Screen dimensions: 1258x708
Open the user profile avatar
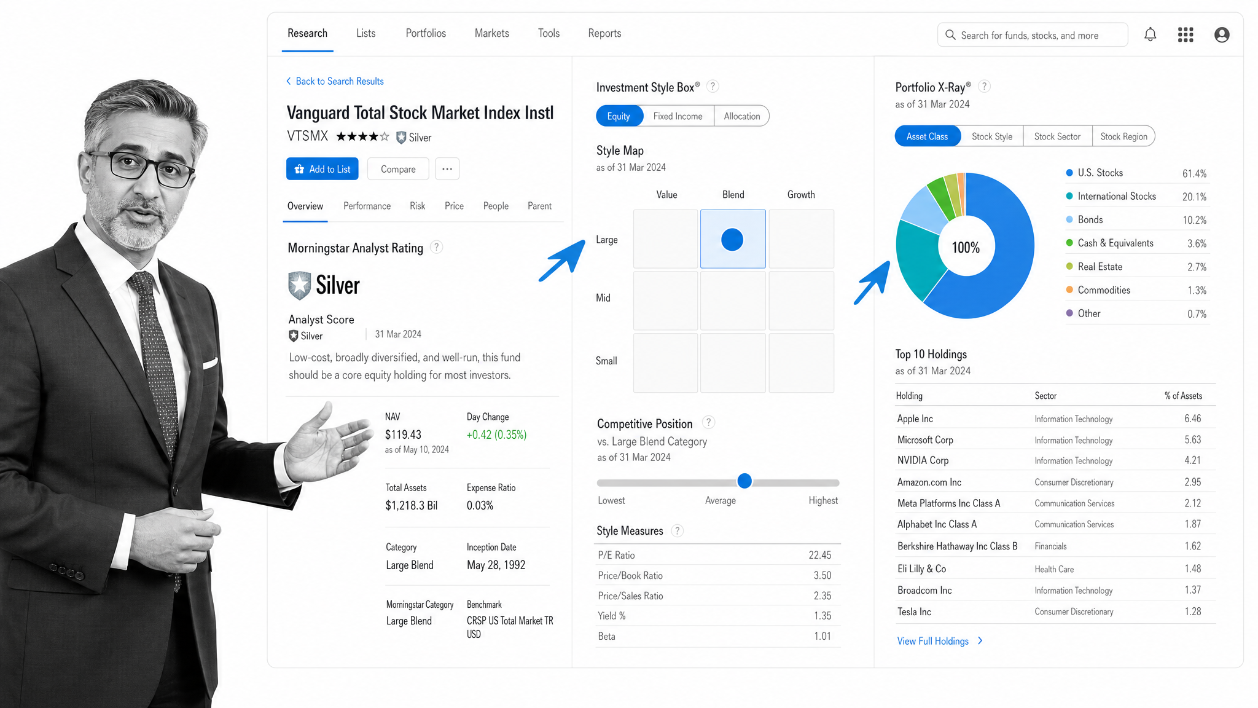[1222, 35]
